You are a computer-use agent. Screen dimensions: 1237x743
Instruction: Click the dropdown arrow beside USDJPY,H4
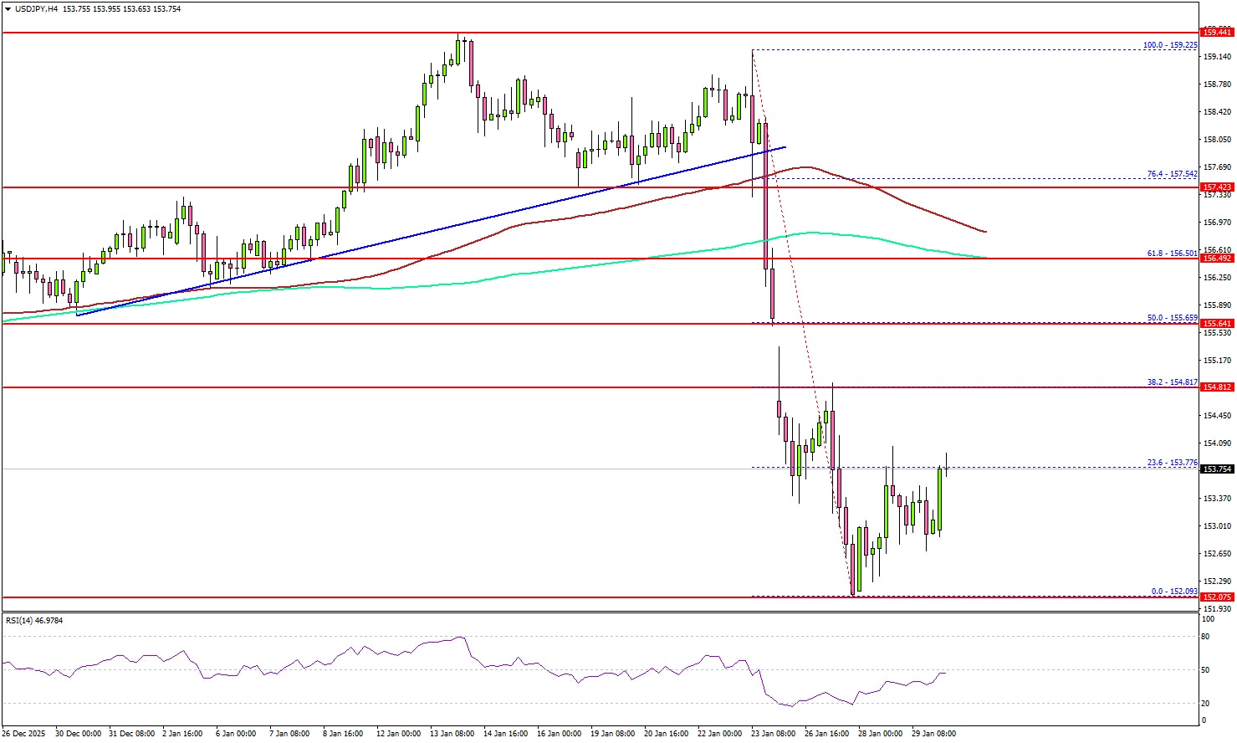tap(8, 9)
